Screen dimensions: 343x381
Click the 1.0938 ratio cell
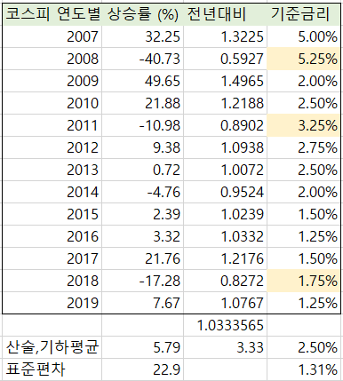(x=225, y=147)
